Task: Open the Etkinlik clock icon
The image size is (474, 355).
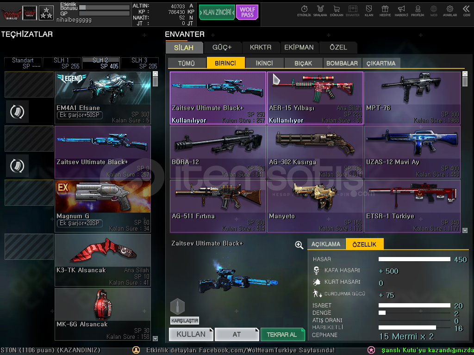Action: (304, 11)
